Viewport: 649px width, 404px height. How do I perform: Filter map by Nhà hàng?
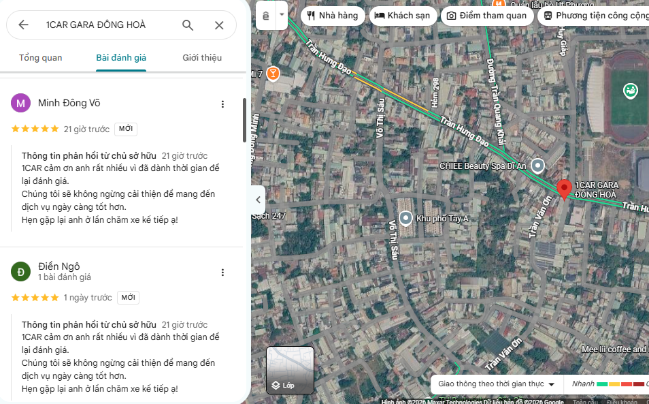click(333, 16)
